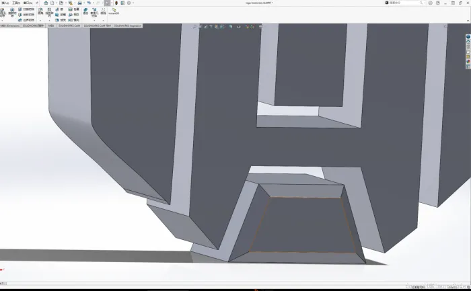Image resolution: width=471 pixels, height=291 pixels.
Task: Open the Reference Geometry tool
Action: tap(94, 12)
